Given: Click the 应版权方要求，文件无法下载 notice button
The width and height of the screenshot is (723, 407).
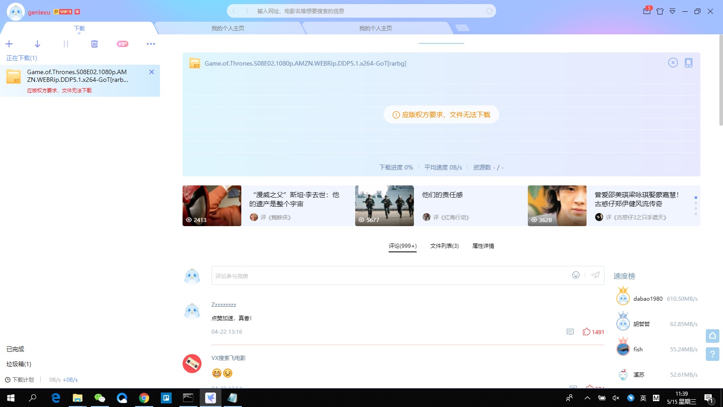Looking at the screenshot, I should click(441, 115).
